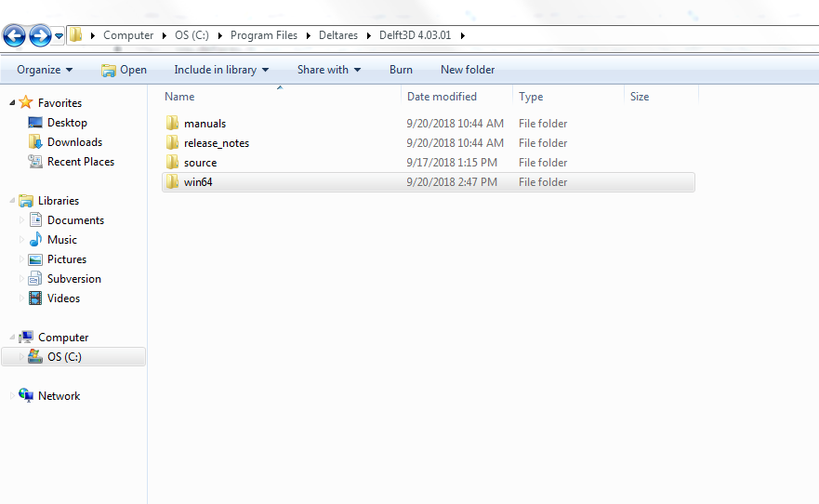Select the source folder icon
Screen dimensions: 819x504
(x=172, y=163)
